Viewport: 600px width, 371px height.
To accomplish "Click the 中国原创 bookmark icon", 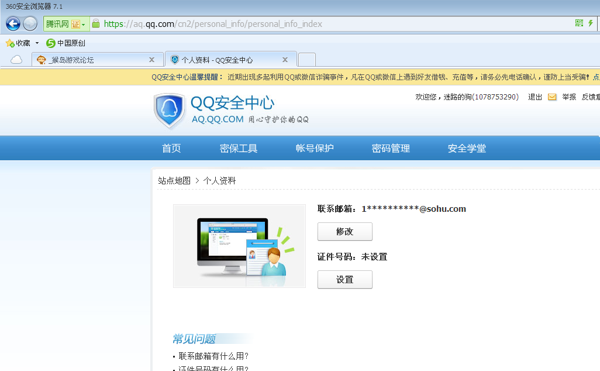I will pyautogui.click(x=50, y=43).
